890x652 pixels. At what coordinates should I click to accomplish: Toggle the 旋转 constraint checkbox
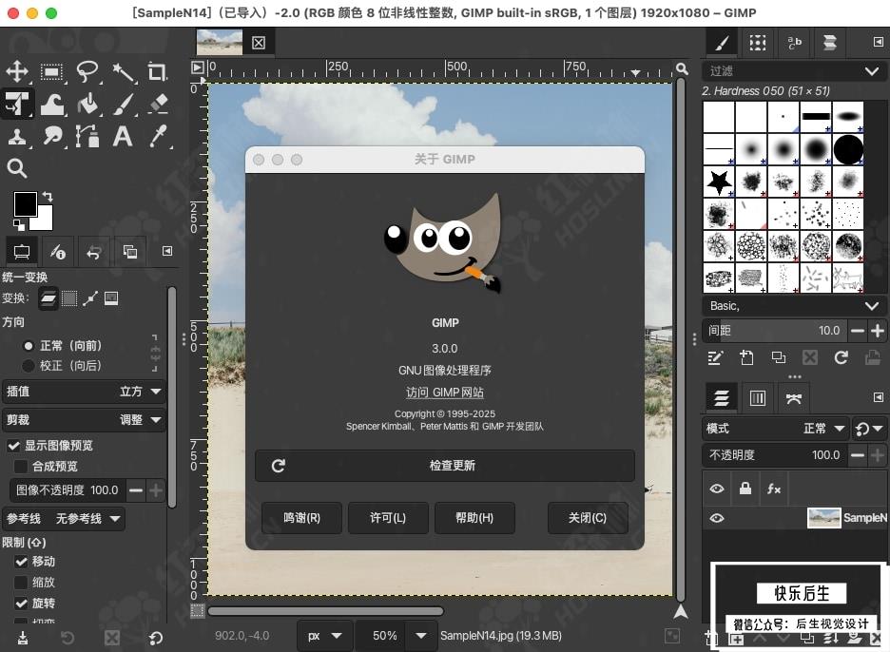pyautogui.click(x=21, y=604)
